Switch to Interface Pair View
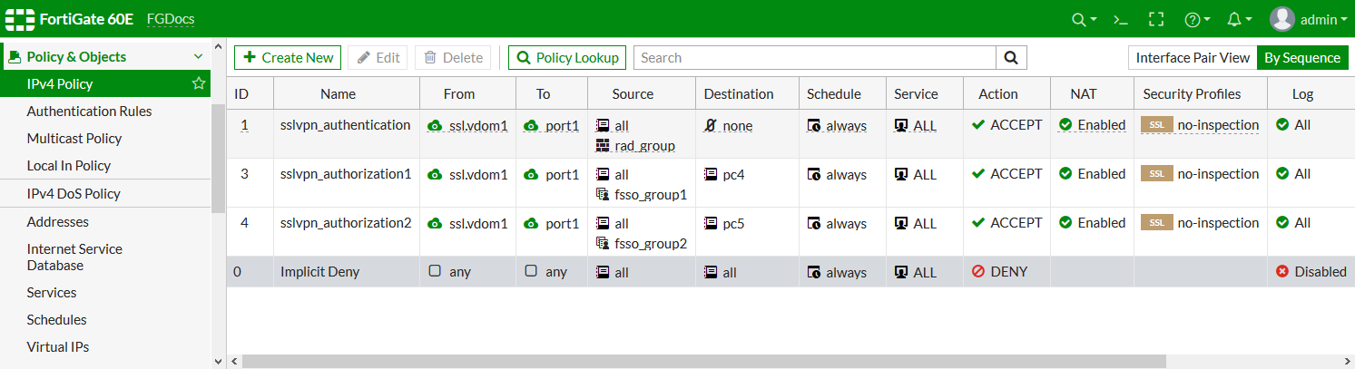The height and width of the screenshot is (369, 1355). click(1193, 58)
